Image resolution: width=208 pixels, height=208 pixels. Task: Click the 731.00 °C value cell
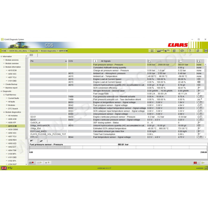(186, 128)
